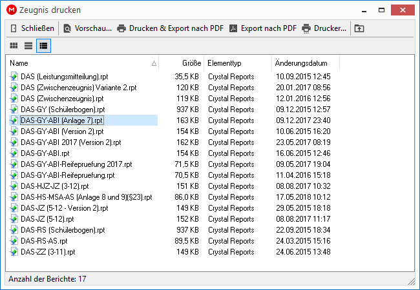The width and height of the screenshot is (420, 290).
Task: Select DAS-ZZ (3-11).rpt file
Action: [x=48, y=252]
